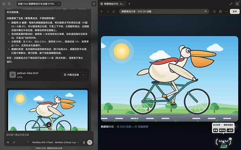
Task: Expand preview to fullscreen with arrows icon
Action: click(231, 4)
